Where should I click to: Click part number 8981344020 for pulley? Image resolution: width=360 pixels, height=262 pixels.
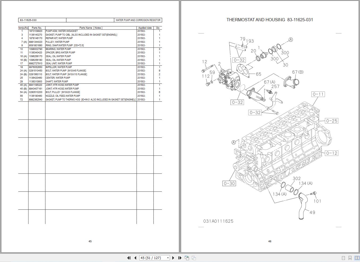tap(36, 42)
